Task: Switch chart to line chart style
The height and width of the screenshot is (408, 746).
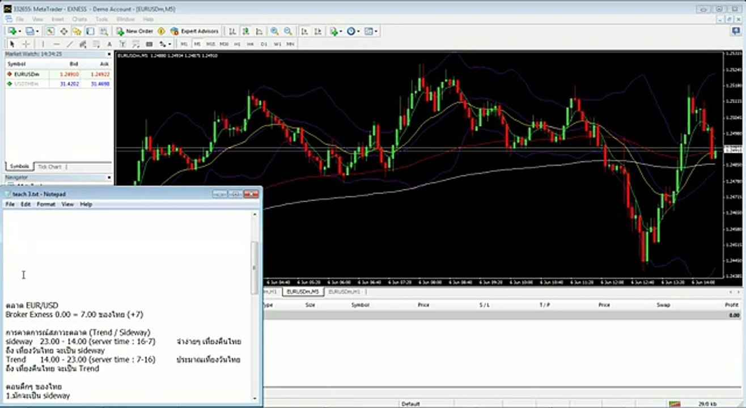Action: coord(259,31)
